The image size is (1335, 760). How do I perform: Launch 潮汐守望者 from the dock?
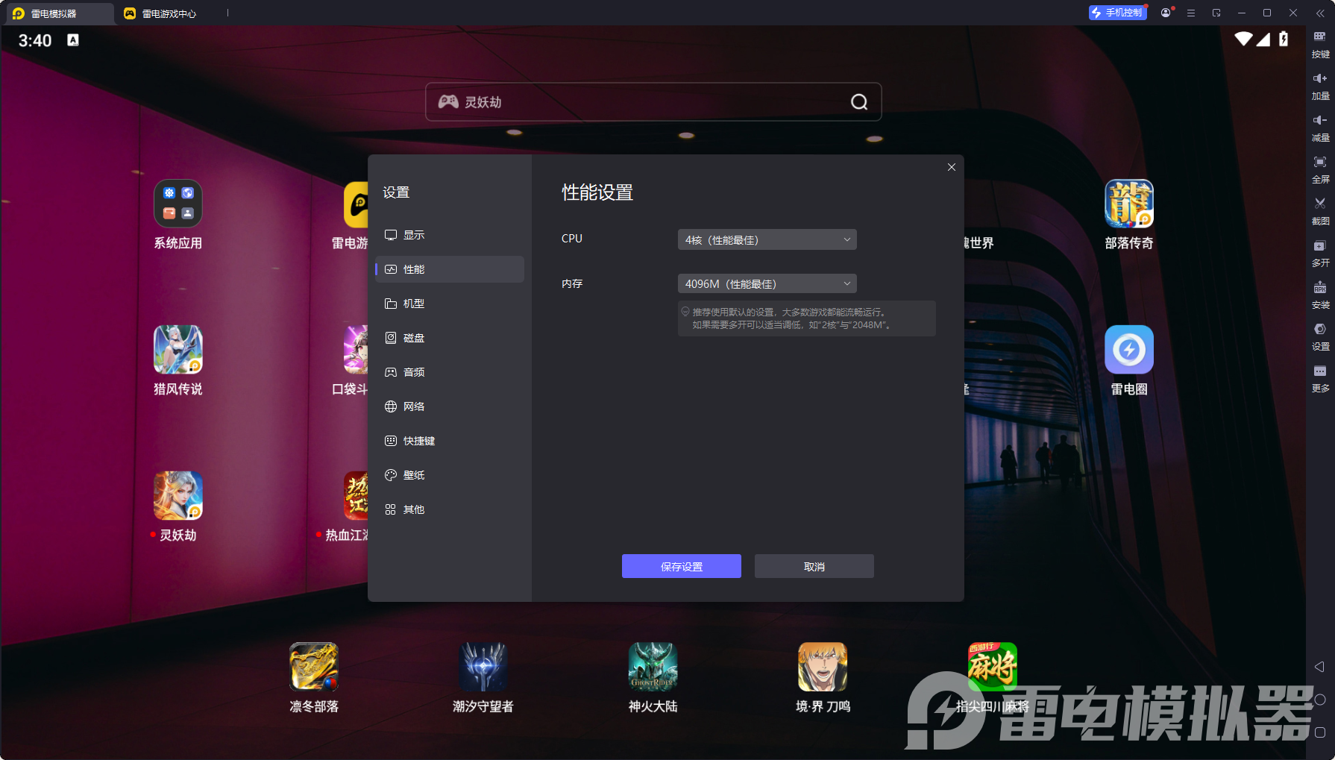tap(483, 667)
